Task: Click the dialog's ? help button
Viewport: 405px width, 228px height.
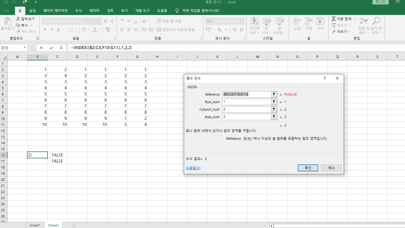Action: point(325,78)
